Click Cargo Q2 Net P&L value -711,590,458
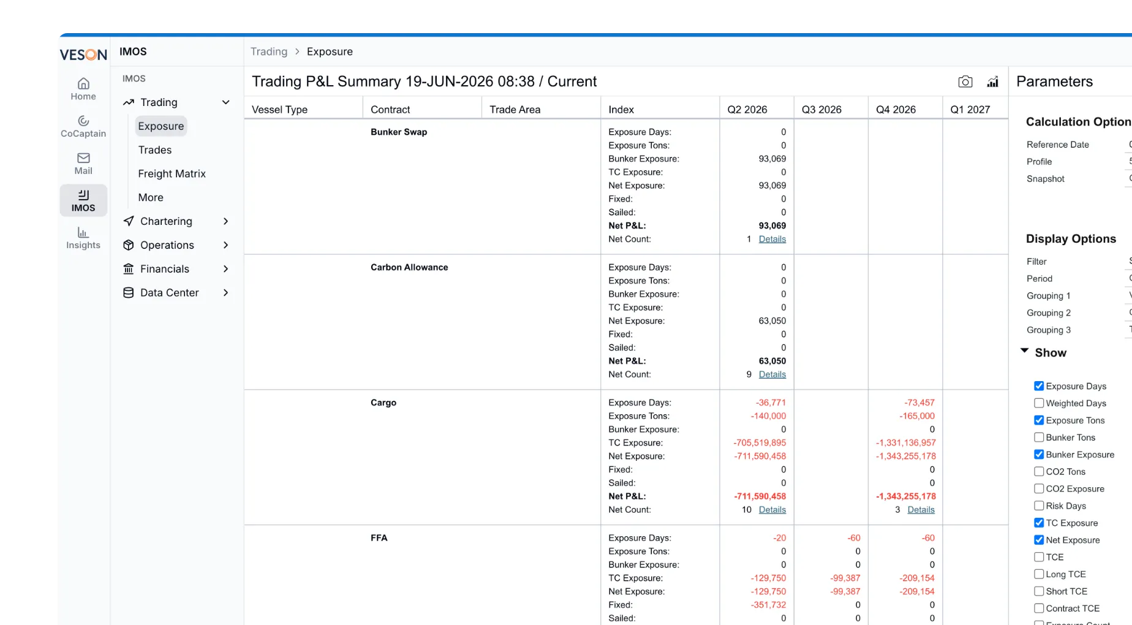The width and height of the screenshot is (1132, 625). coord(760,496)
